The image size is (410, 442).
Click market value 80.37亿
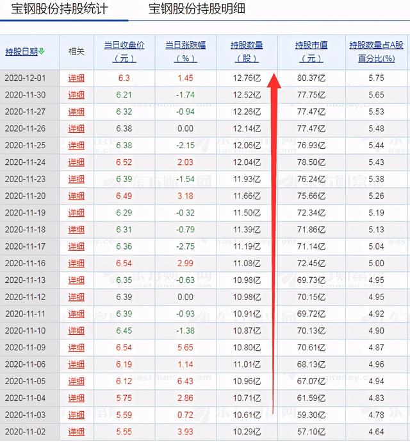(x=311, y=78)
